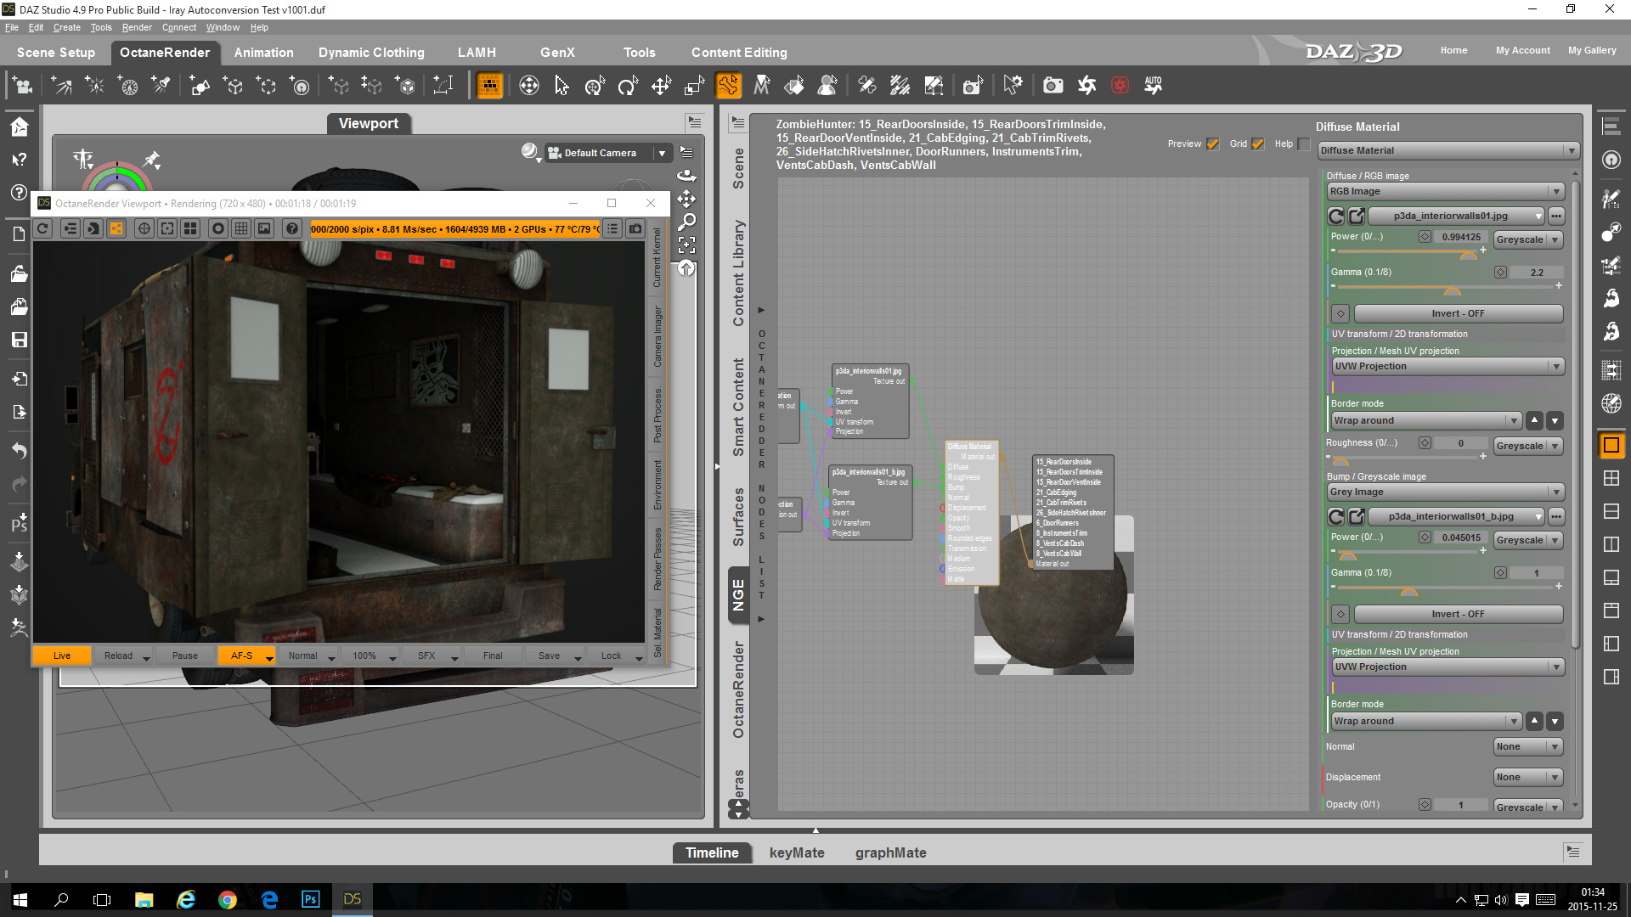The image size is (1631, 917).
Task: Restart render with the refresh icon
Action: tap(43, 228)
